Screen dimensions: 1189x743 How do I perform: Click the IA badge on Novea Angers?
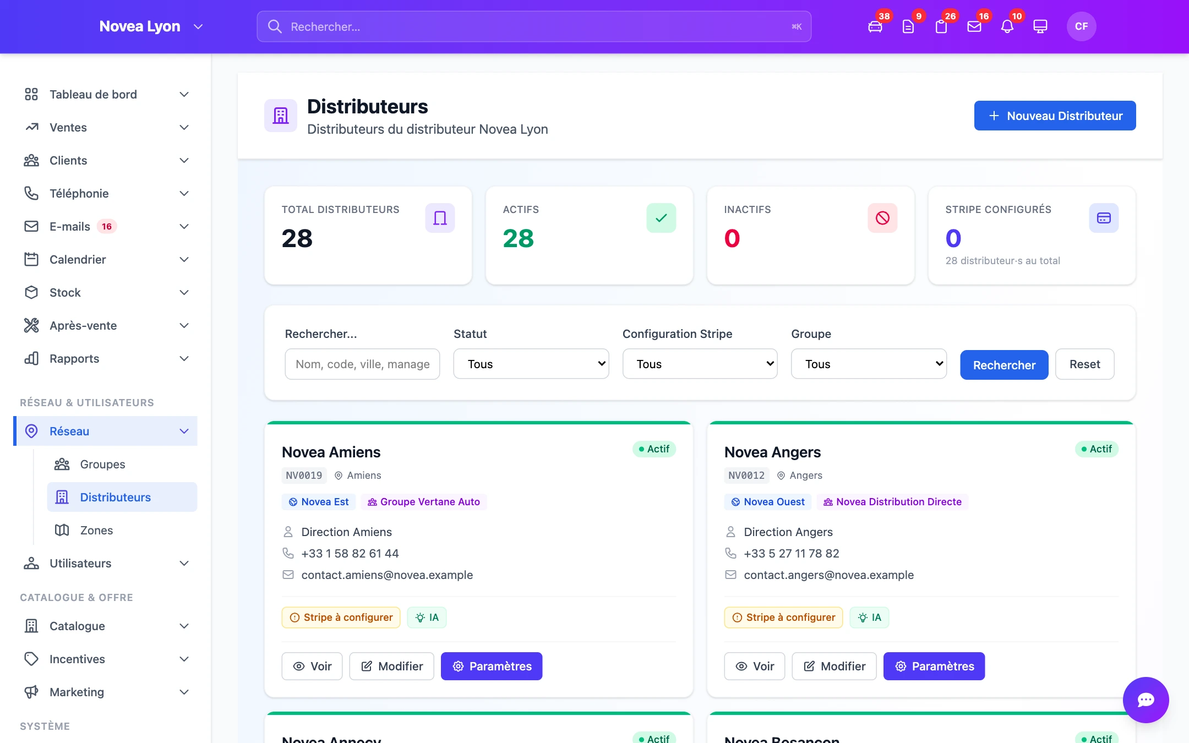[869, 618]
